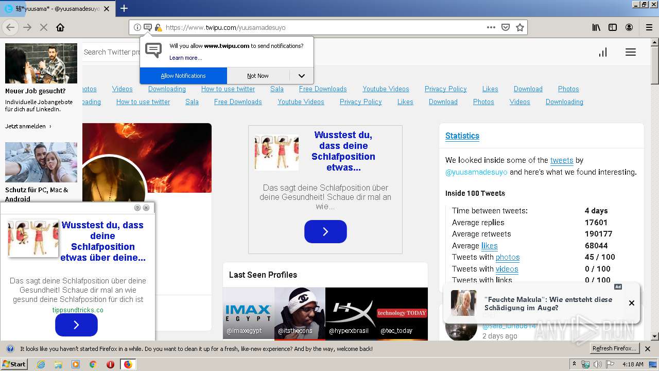Open Chrome from the taskbar
The height and width of the screenshot is (371, 659).
click(93, 364)
